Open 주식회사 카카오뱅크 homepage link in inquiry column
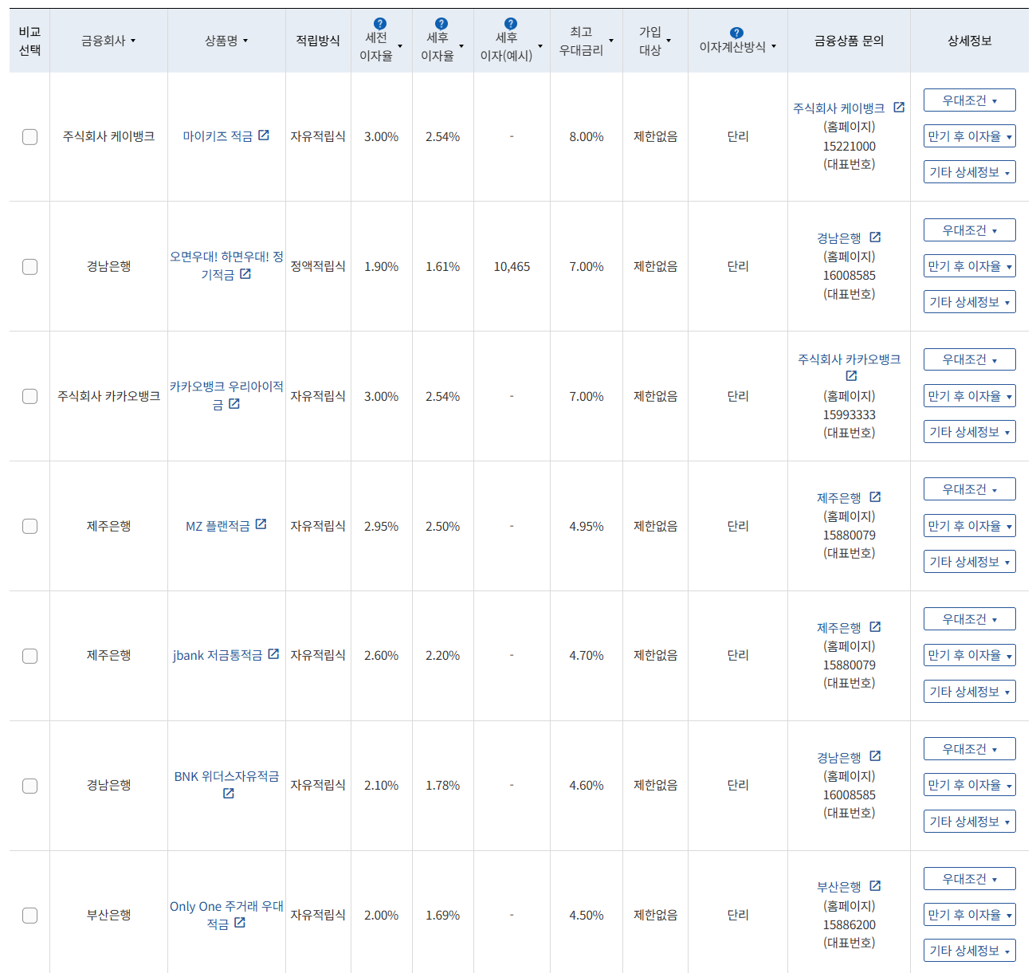The height and width of the screenshot is (973, 1036). [850, 359]
